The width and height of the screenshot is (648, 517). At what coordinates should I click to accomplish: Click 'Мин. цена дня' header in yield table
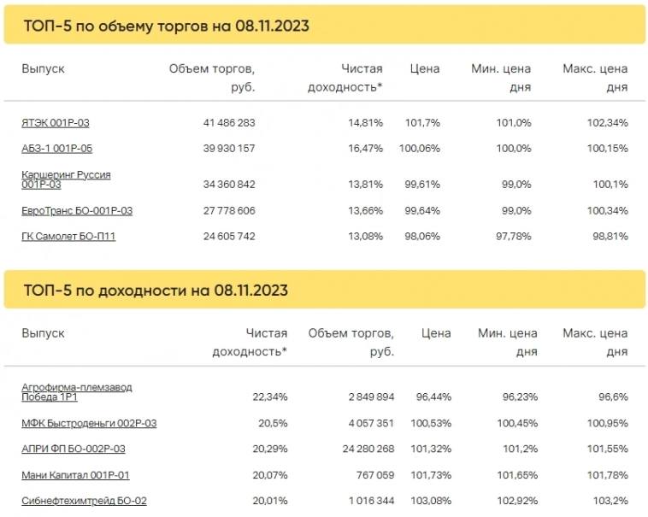pyautogui.click(x=508, y=342)
